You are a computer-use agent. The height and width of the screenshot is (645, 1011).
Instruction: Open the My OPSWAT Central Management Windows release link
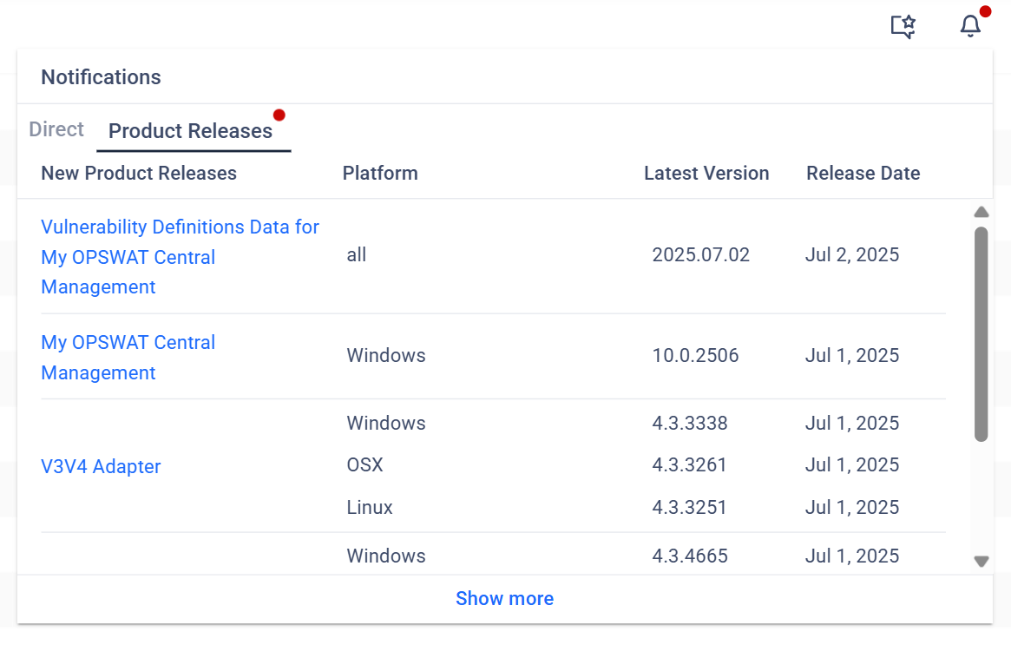coord(128,358)
